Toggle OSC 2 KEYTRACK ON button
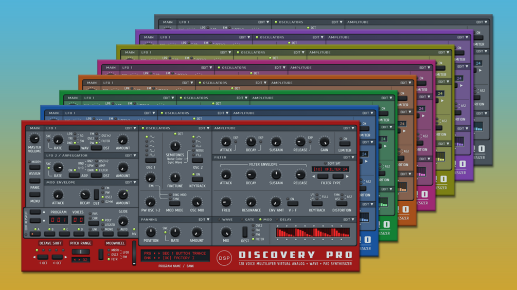 197,179
